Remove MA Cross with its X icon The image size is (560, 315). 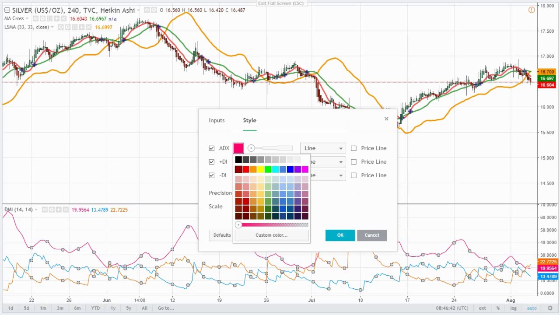[x=64, y=18]
